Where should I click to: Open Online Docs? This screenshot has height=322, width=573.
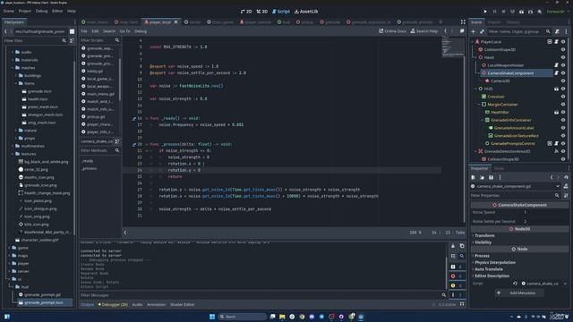click(392, 31)
